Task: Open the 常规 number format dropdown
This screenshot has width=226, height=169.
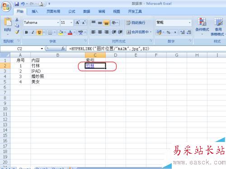Action: tap(189, 23)
